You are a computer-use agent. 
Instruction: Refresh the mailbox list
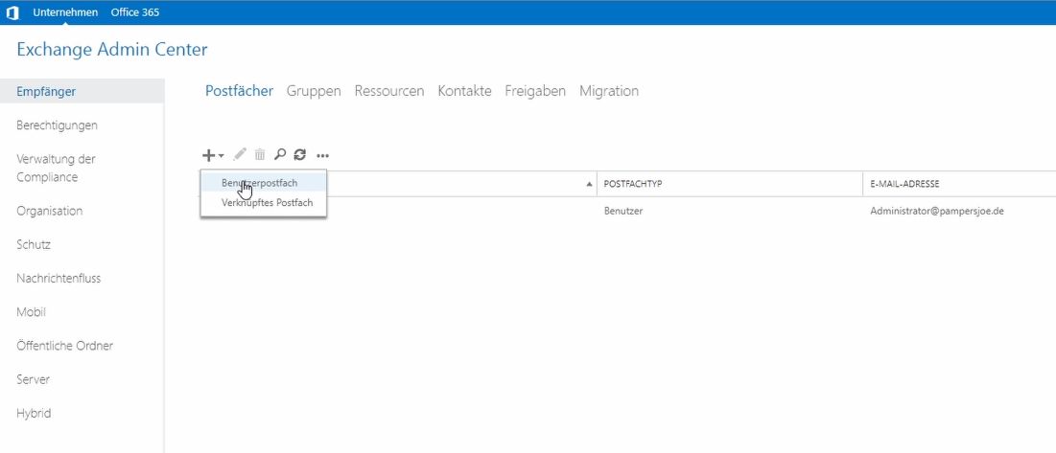pos(300,155)
